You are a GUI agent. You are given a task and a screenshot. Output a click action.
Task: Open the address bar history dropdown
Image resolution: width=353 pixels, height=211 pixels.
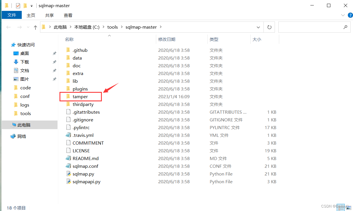(x=259, y=27)
